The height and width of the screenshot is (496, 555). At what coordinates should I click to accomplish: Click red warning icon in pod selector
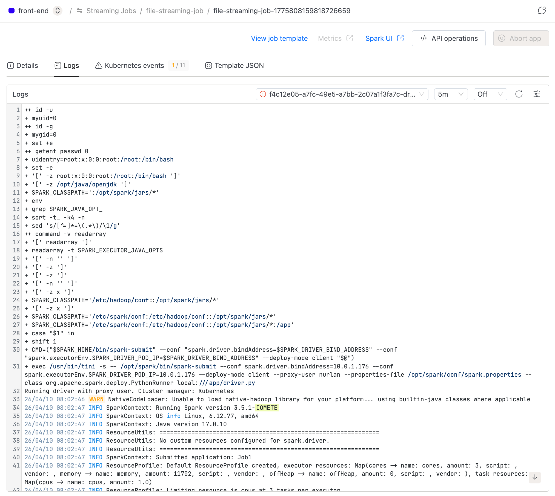pos(263,94)
